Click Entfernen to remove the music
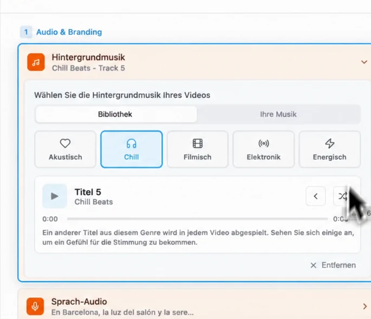 point(333,265)
